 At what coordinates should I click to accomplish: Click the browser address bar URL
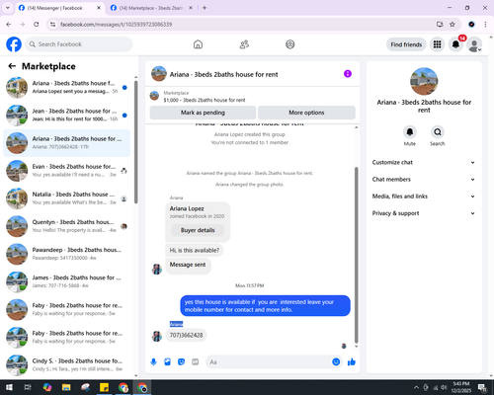pyautogui.click(x=116, y=25)
